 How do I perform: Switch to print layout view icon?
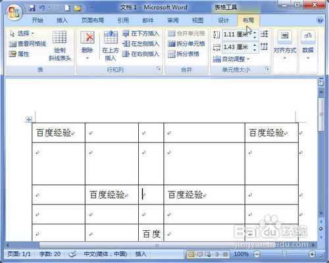(x=191, y=254)
